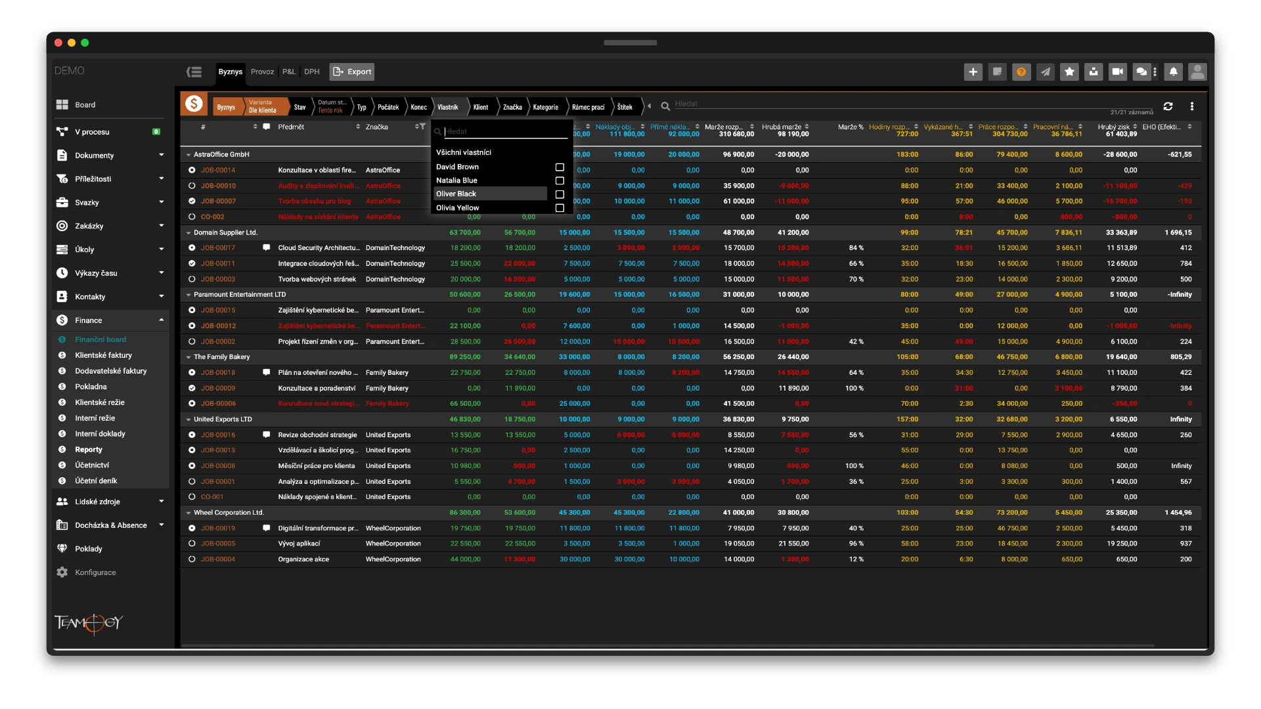The height and width of the screenshot is (709, 1261).
Task: Collapse the AstraOffice GmbH group row
Action: [188, 155]
